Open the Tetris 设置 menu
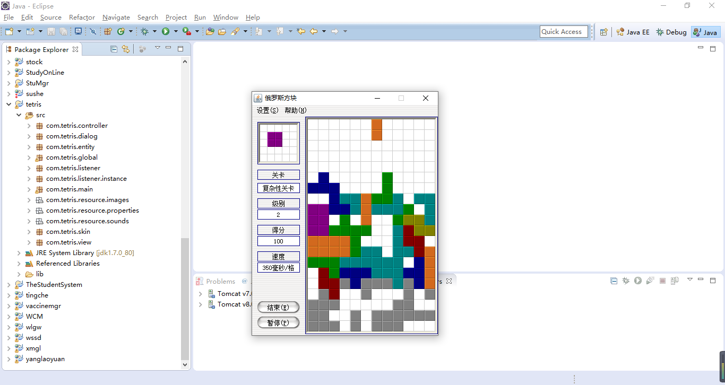725x385 pixels. tap(267, 110)
